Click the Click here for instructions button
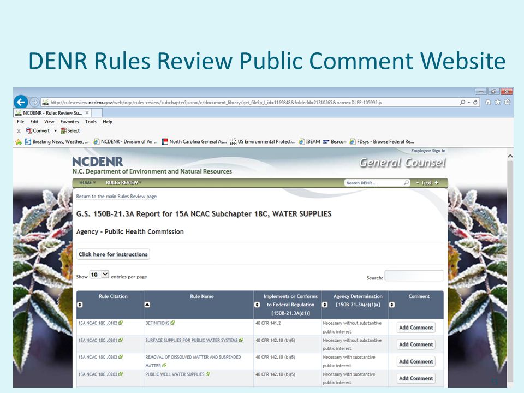 click(x=113, y=254)
